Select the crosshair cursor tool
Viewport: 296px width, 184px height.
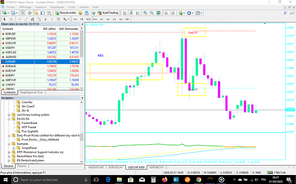[11, 19]
